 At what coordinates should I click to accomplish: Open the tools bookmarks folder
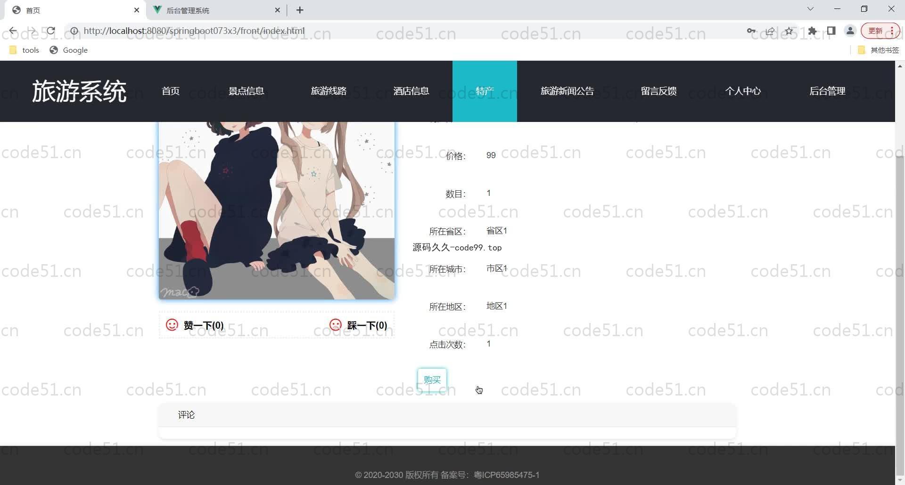[24, 50]
